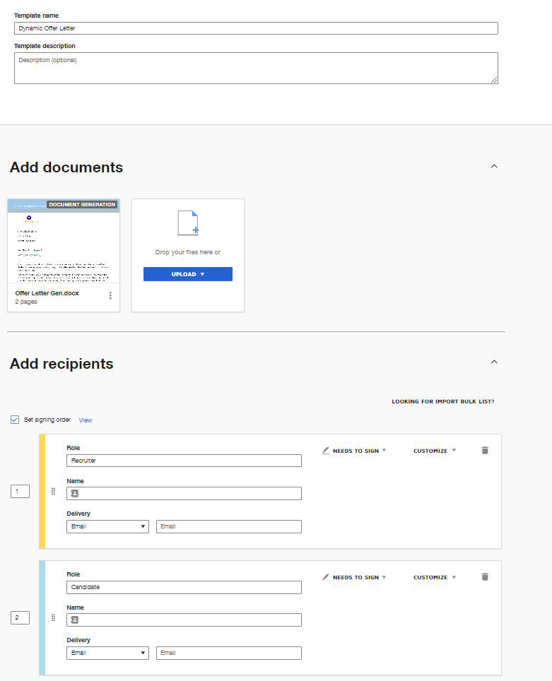The width and height of the screenshot is (552, 681).
Task: Open the Recruiter Delivery dropdown set to Email
Action: click(107, 526)
